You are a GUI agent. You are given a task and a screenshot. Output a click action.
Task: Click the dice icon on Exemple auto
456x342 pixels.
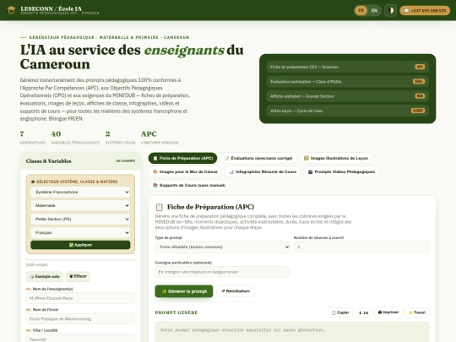[x=32, y=276]
